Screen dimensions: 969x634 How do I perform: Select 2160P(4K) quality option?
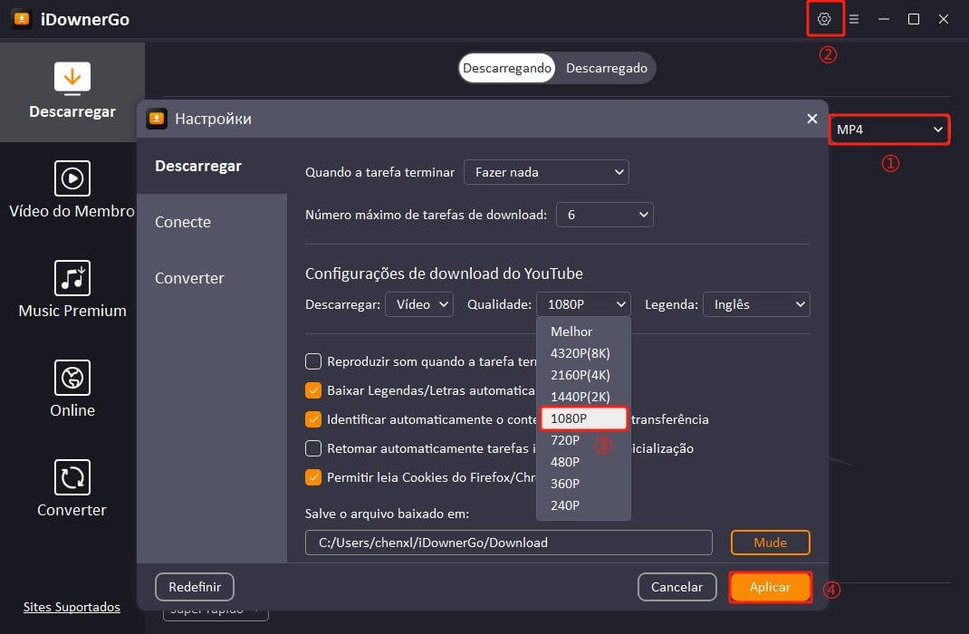click(583, 375)
